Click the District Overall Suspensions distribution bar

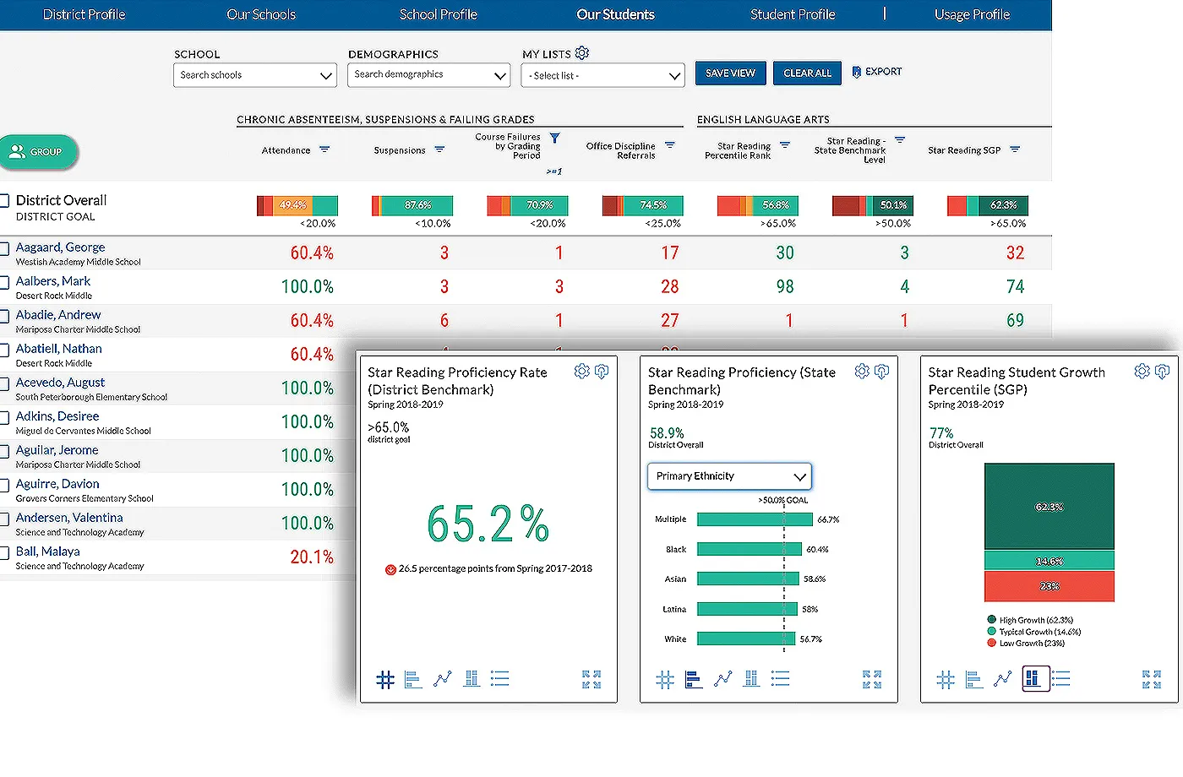pyautogui.click(x=412, y=204)
